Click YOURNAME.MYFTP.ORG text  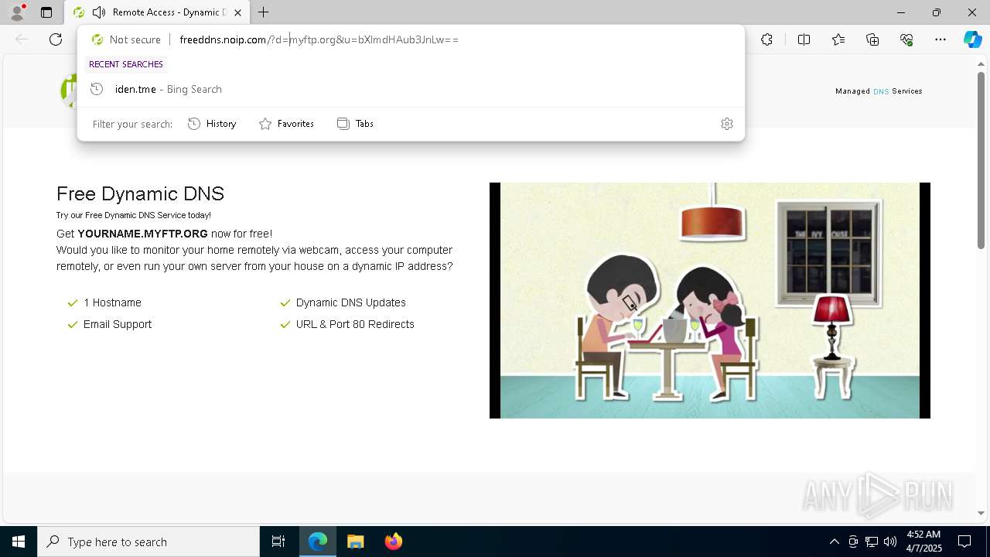(x=142, y=234)
